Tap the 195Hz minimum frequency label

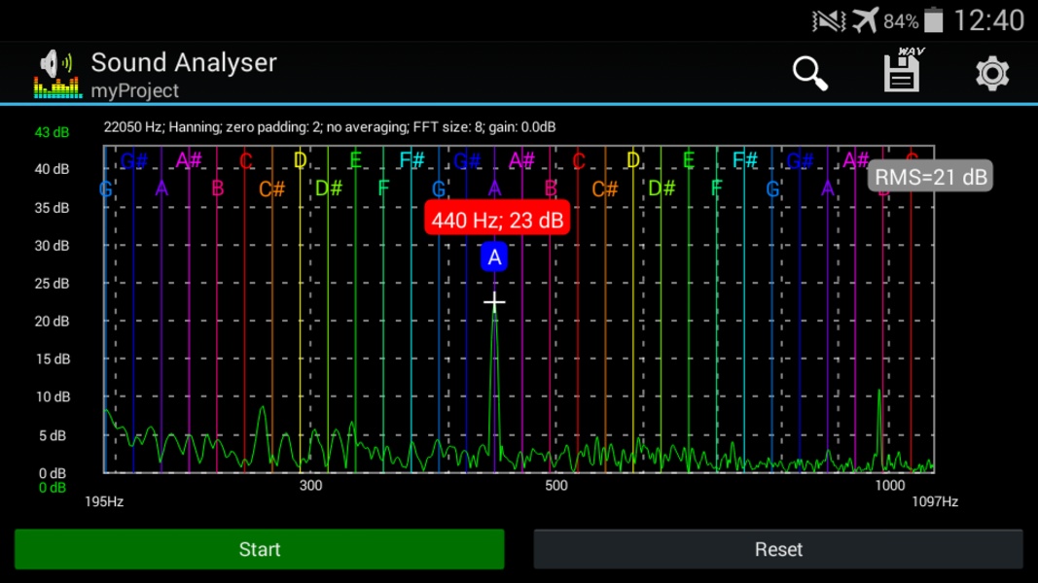pyautogui.click(x=104, y=501)
